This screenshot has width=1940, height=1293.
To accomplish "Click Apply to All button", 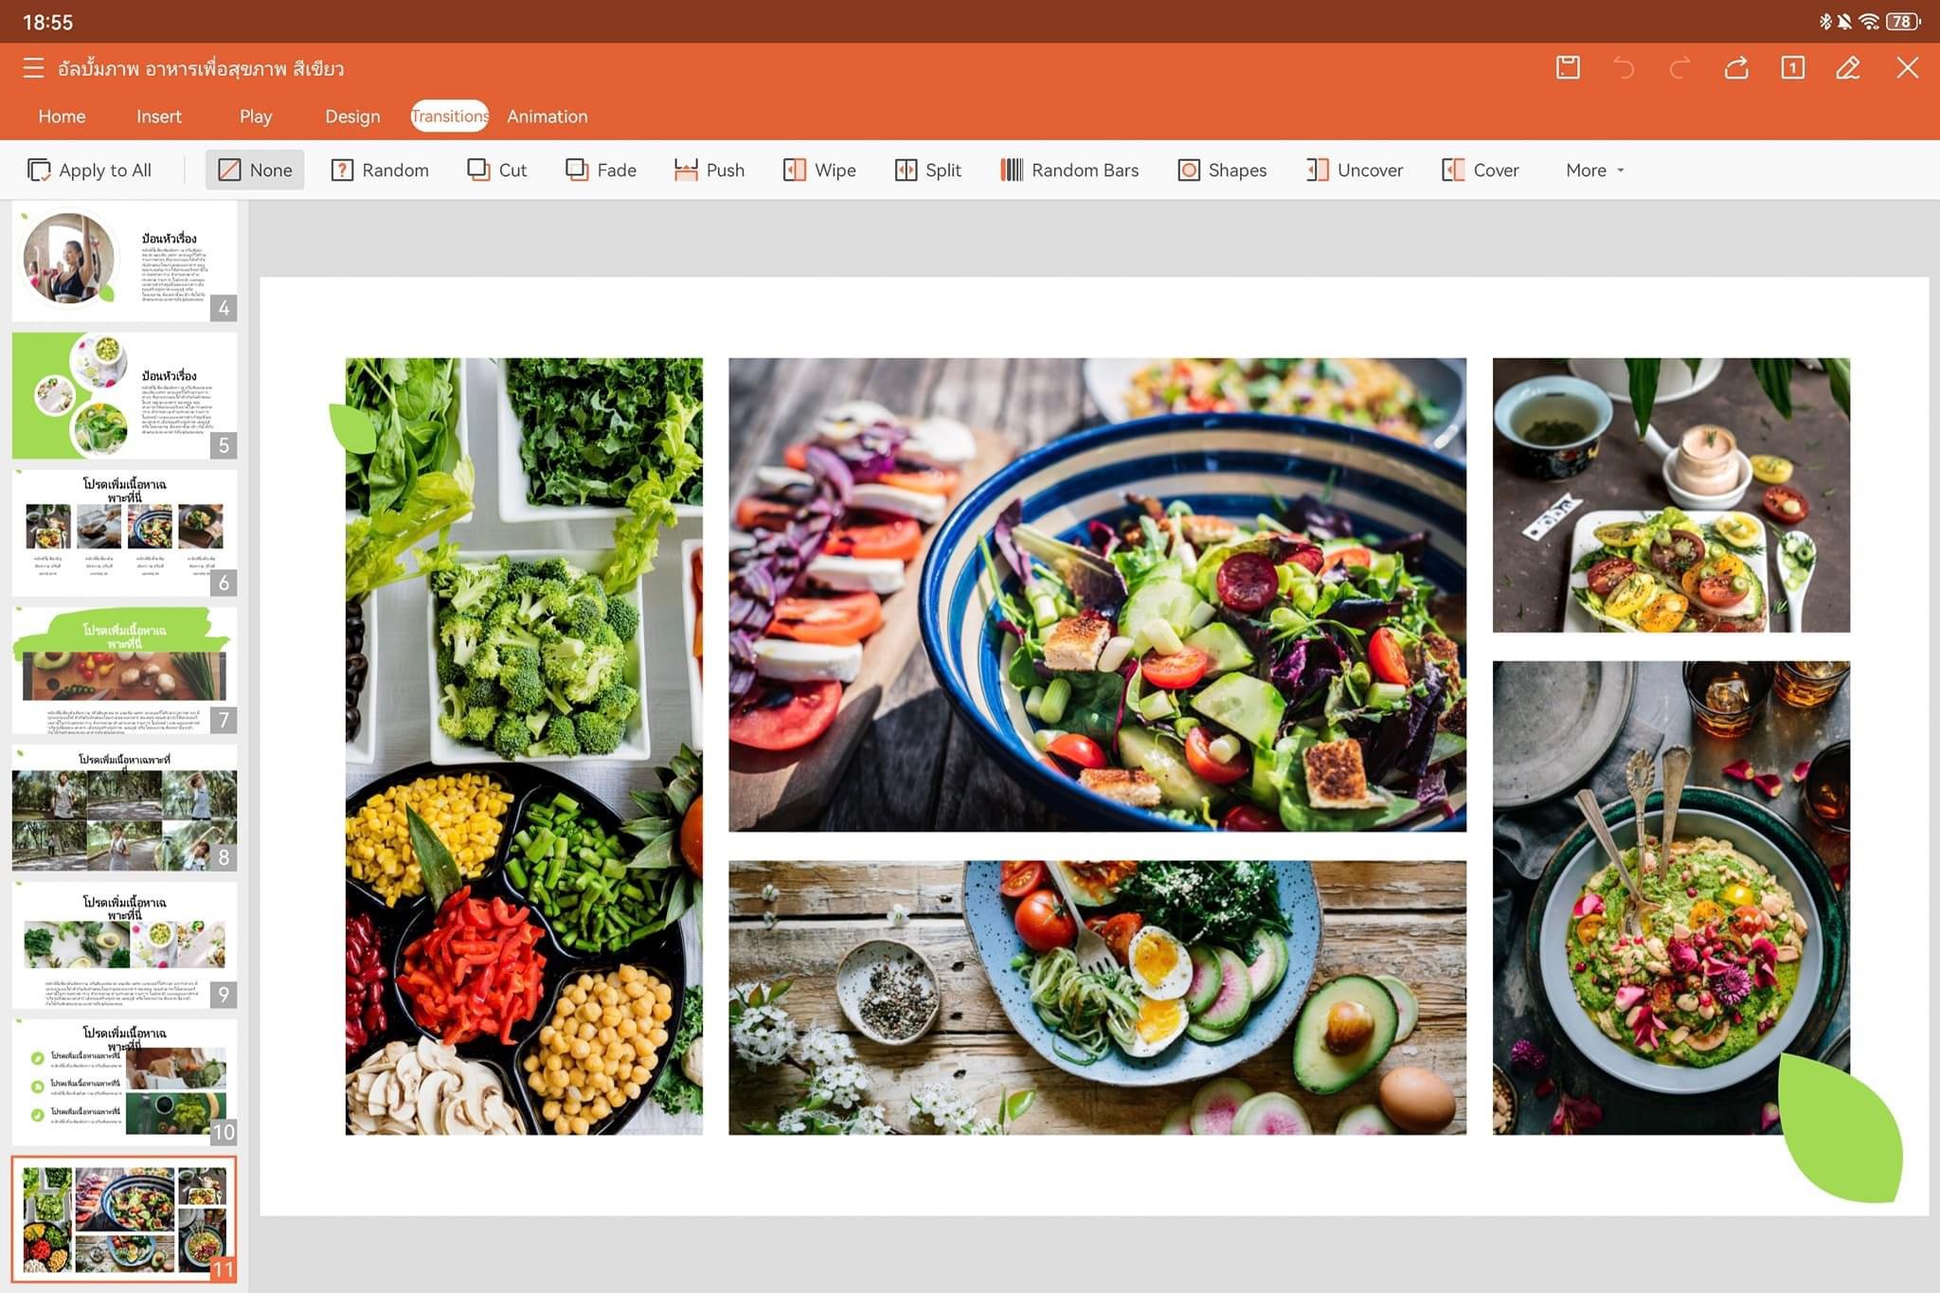I will pyautogui.click(x=90, y=171).
